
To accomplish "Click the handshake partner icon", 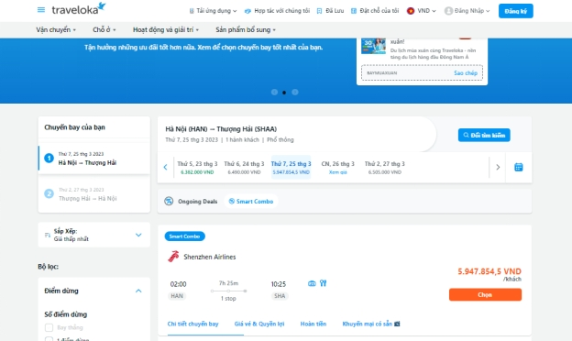I will click(x=247, y=11).
